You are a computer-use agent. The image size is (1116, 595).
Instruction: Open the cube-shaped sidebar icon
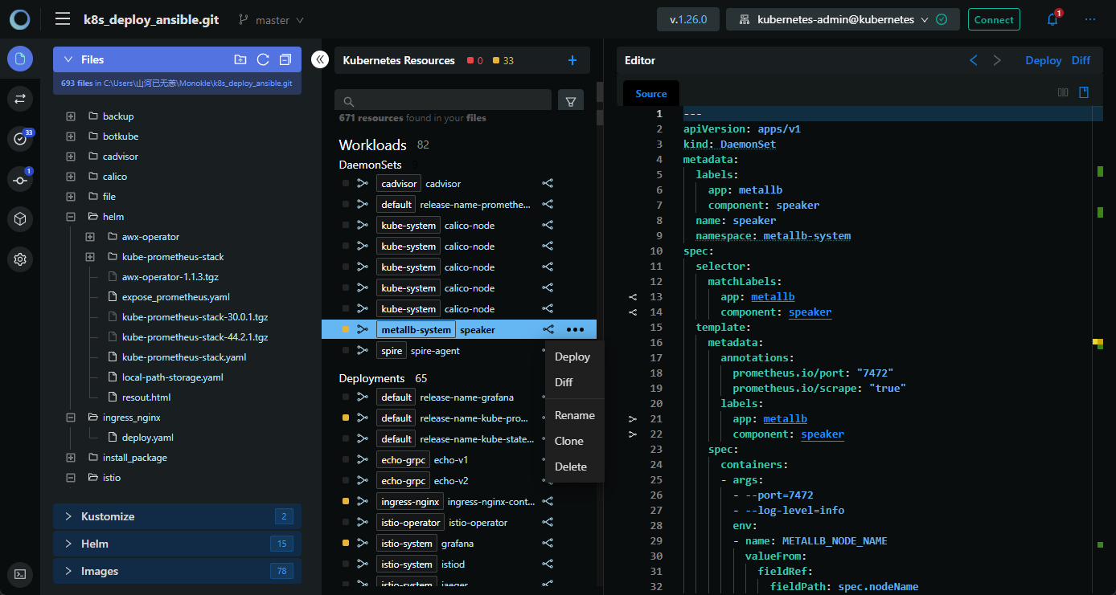coord(20,218)
